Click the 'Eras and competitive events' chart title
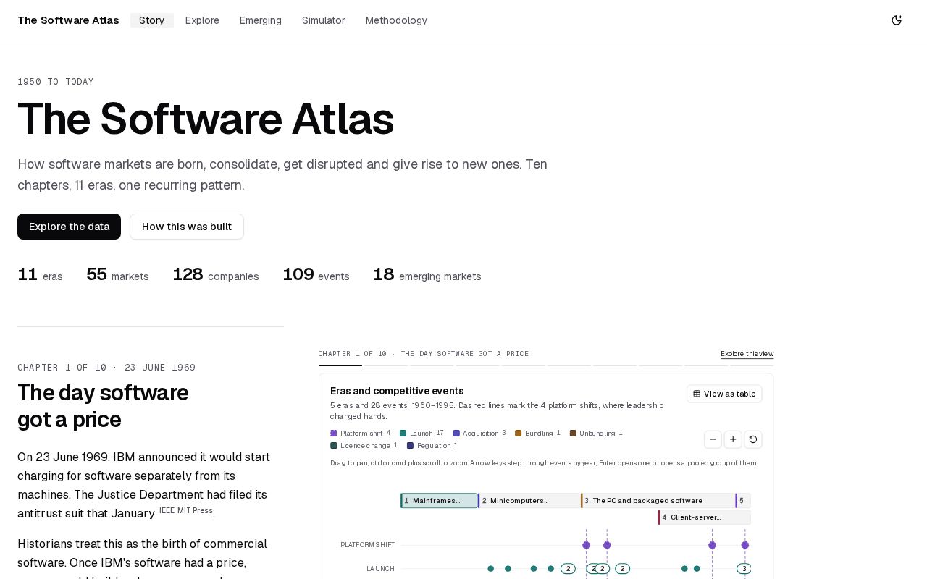This screenshot has width=927, height=579. pos(397,391)
